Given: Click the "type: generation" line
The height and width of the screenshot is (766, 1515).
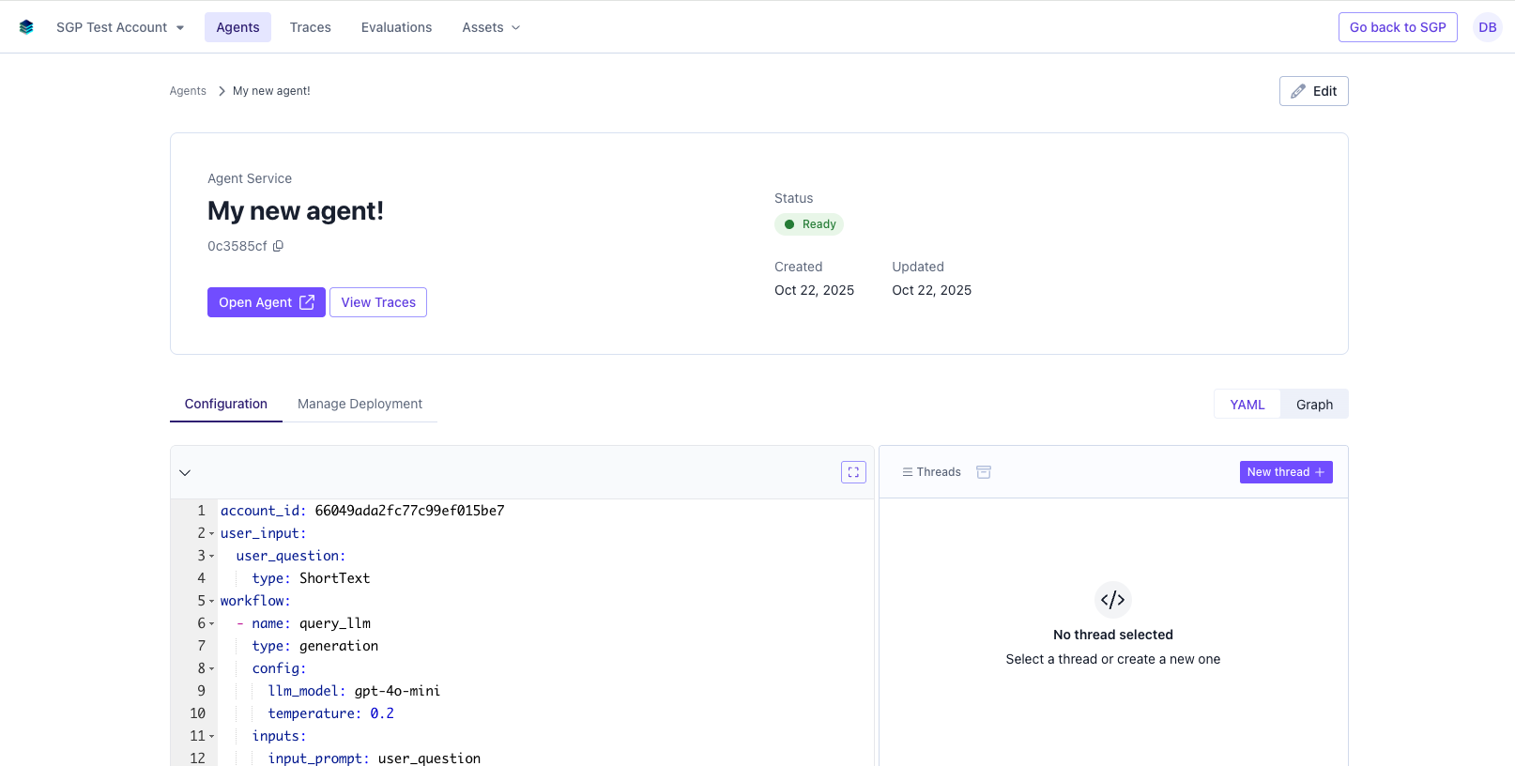Looking at the screenshot, I should (315, 646).
